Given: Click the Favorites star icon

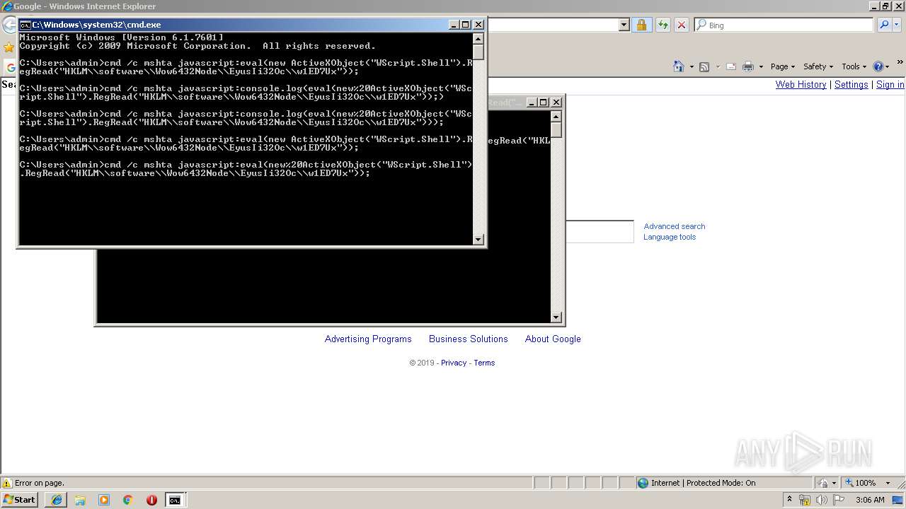Looking at the screenshot, I should point(8,47).
